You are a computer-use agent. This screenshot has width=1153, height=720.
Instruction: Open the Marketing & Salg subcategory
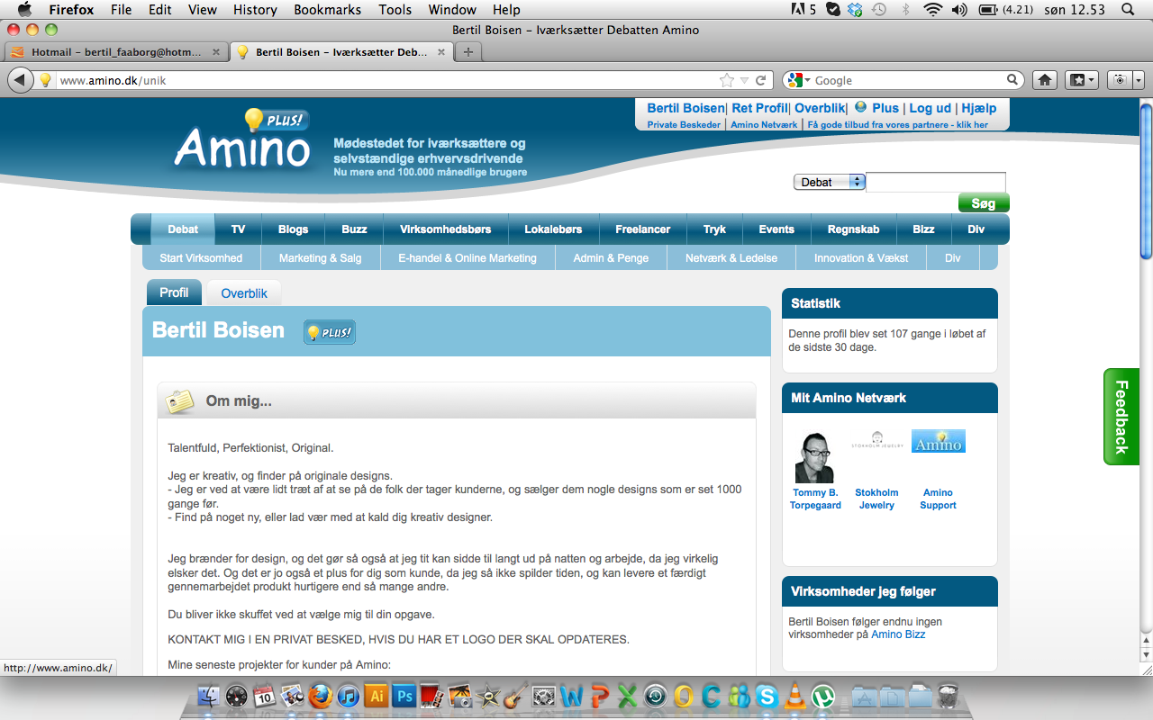[320, 258]
